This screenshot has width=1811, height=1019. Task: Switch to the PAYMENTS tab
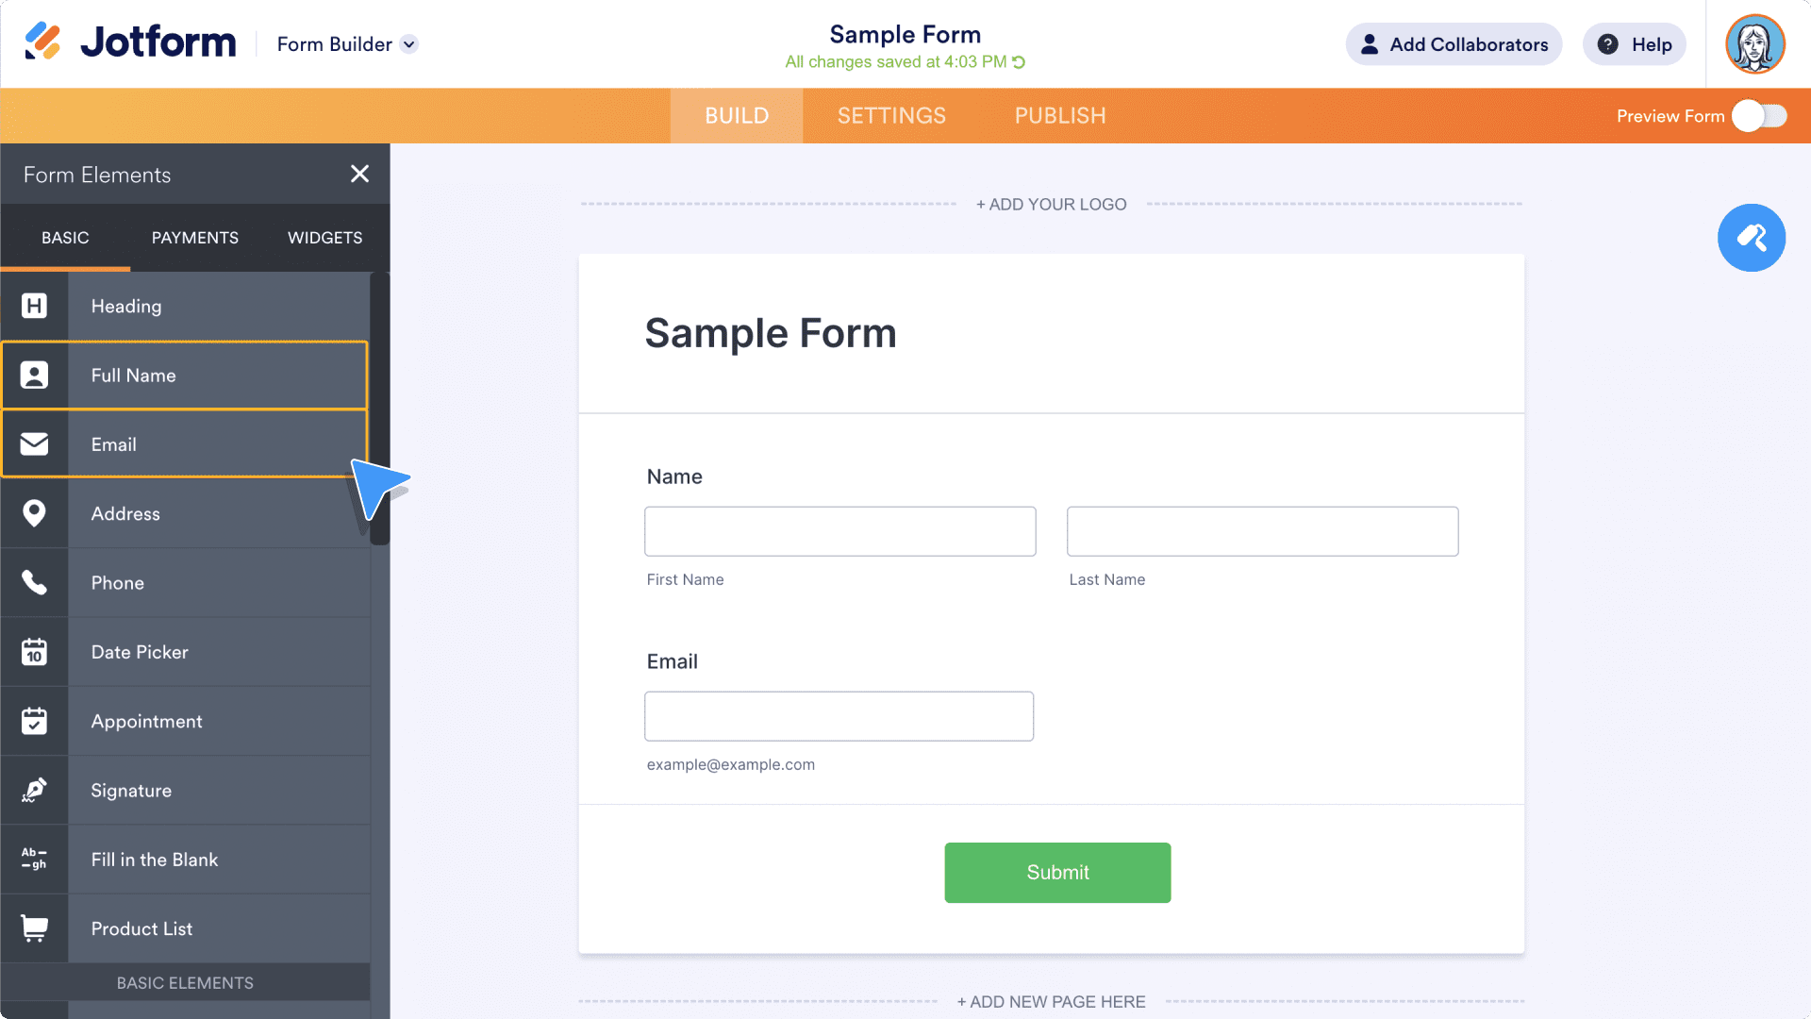tap(194, 237)
